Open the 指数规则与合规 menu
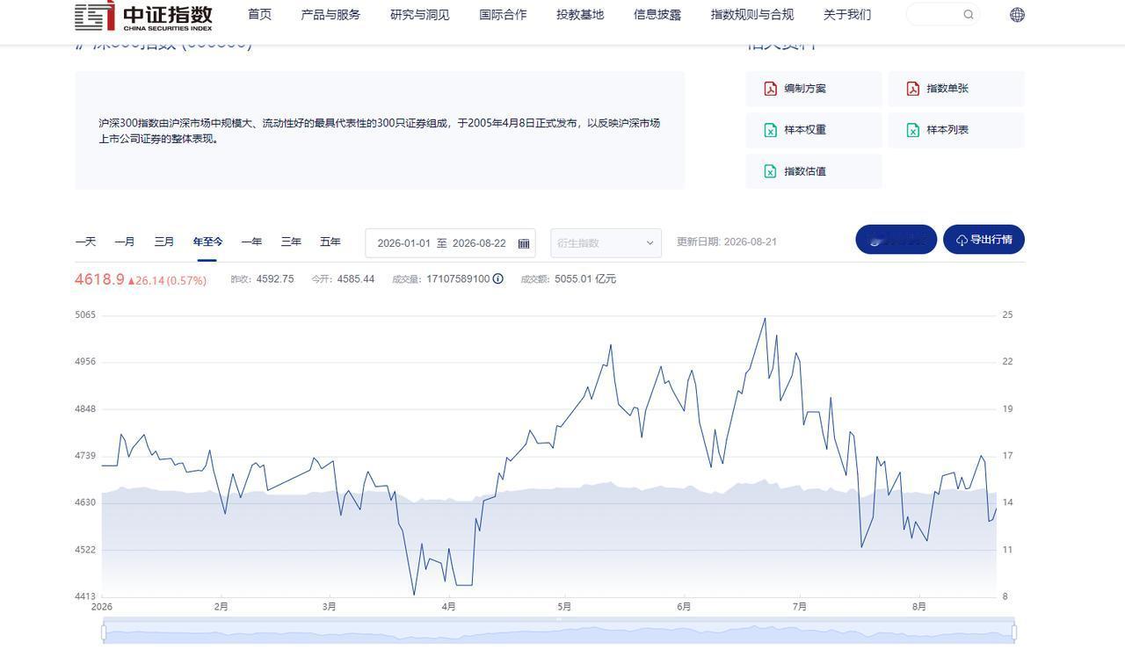This screenshot has width=1125, height=664. [752, 14]
